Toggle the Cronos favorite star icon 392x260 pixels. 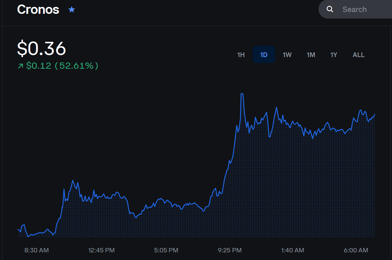pyautogui.click(x=72, y=9)
